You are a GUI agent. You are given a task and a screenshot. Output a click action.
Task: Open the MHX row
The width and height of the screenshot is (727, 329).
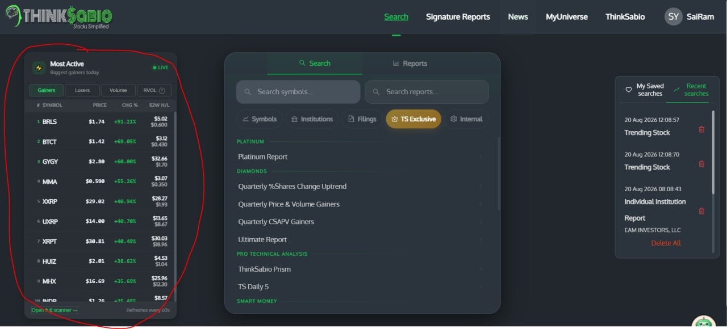[x=100, y=281]
